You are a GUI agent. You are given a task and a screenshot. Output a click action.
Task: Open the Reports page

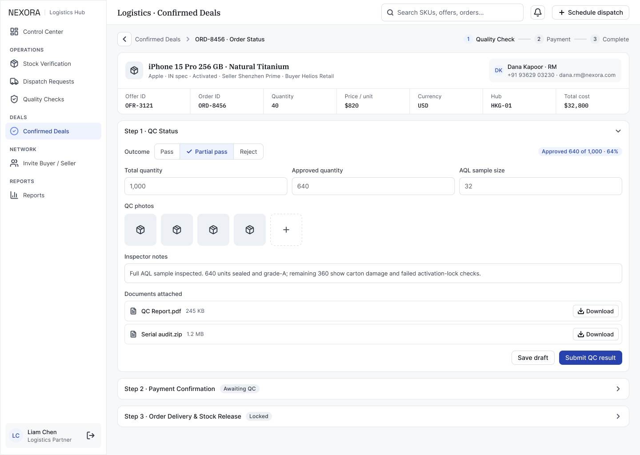click(x=53, y=195)
